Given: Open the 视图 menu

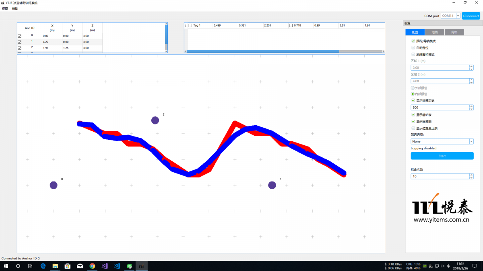Looking at the screenshot, I should (x=5, y=8).
